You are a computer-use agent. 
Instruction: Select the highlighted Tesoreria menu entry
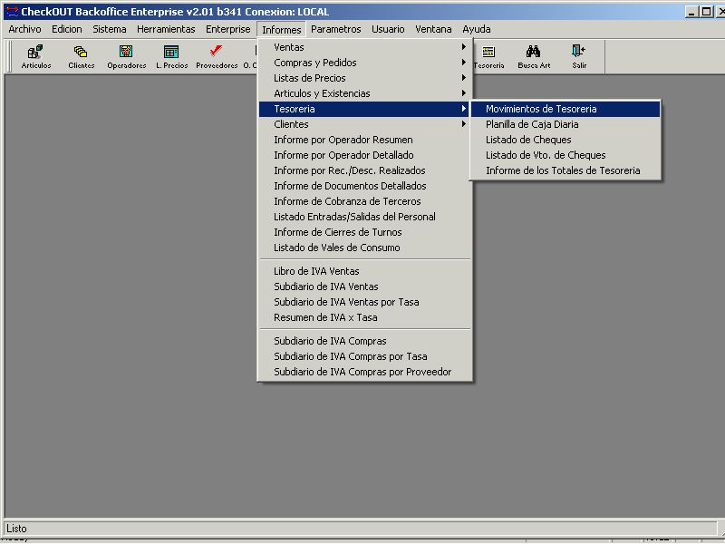365,109
